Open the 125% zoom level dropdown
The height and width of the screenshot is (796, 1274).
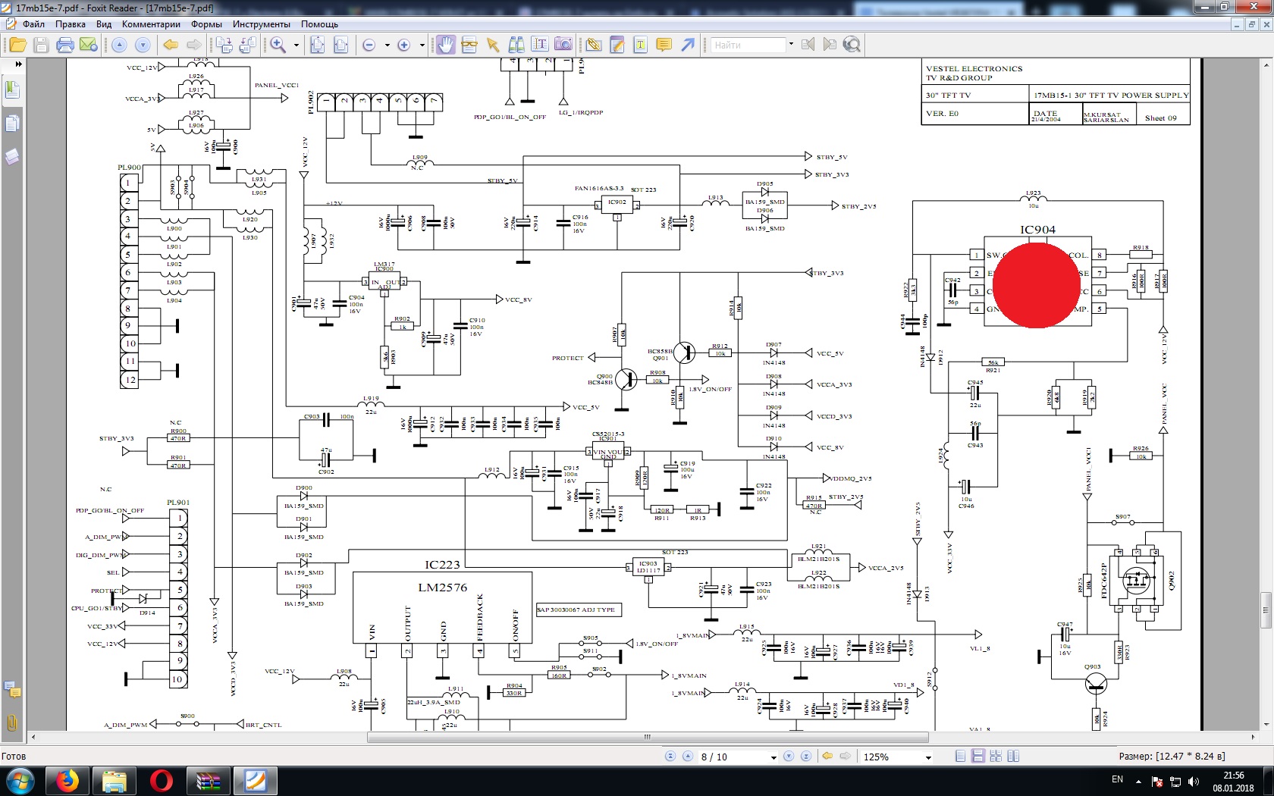[928, 757]
